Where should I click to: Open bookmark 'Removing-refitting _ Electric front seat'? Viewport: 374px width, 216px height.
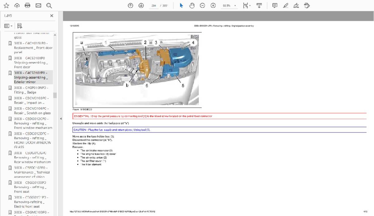[31, 202]
